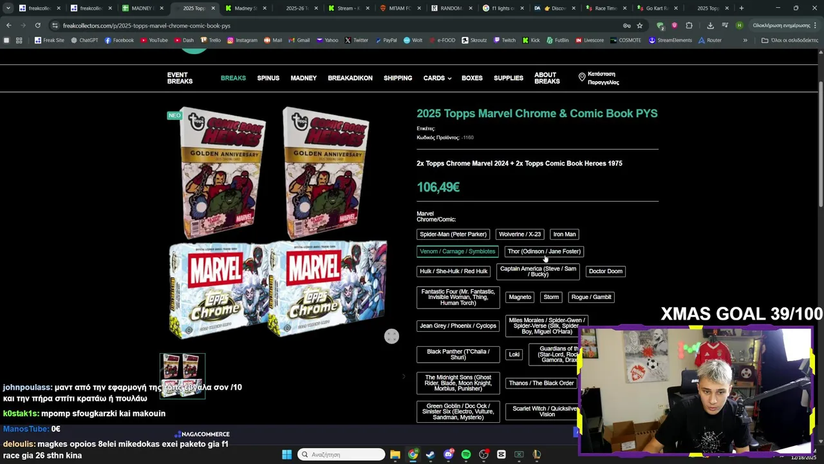Expand the CARDS navigation dropdown
This screenshot has width=824, height=464.
[437, 78]
